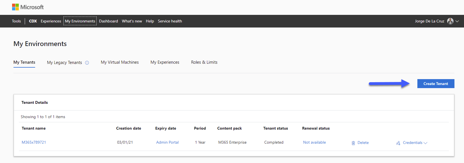Screen dimensions: 464x163
Task: Open tenant M365x789721 link
Action: point(34,142)
